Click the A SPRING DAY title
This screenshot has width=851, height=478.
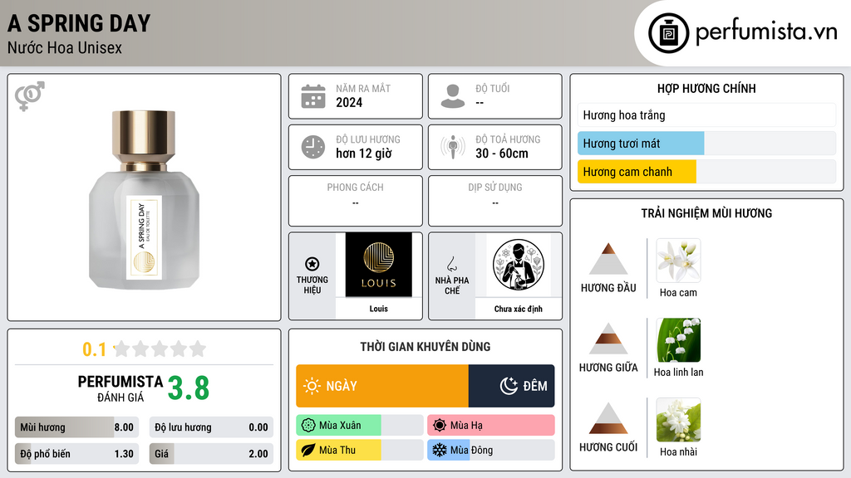coord(79,23)
